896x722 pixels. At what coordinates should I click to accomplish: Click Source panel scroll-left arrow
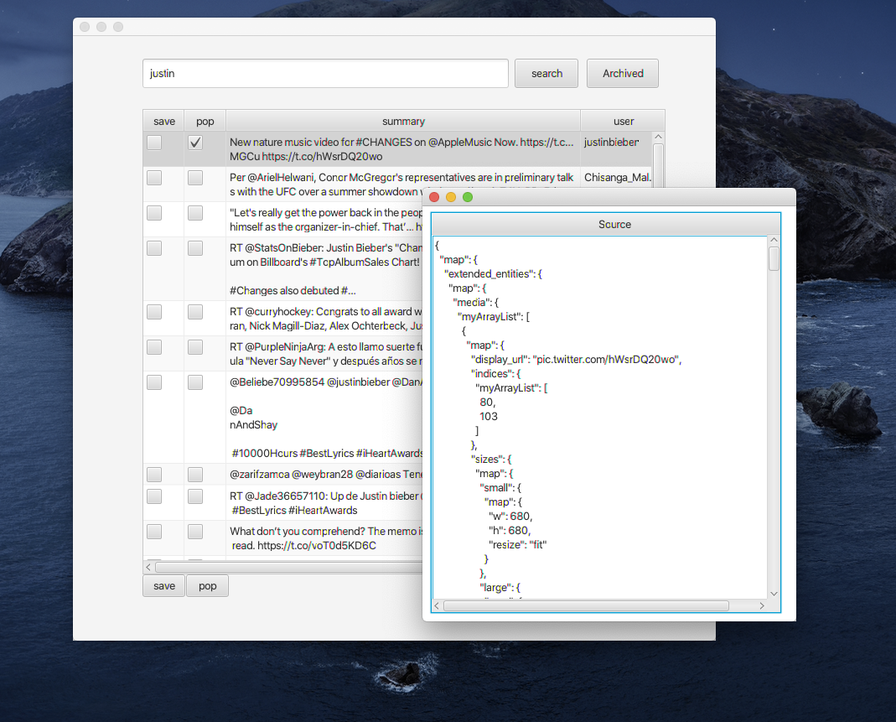point(438,606)
